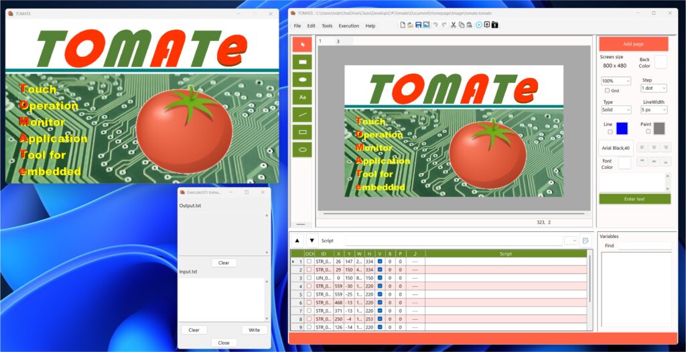The width and height of the screenshot is (686, 352).
Task: Click the Paste clipboard icon
Action: 469,25
